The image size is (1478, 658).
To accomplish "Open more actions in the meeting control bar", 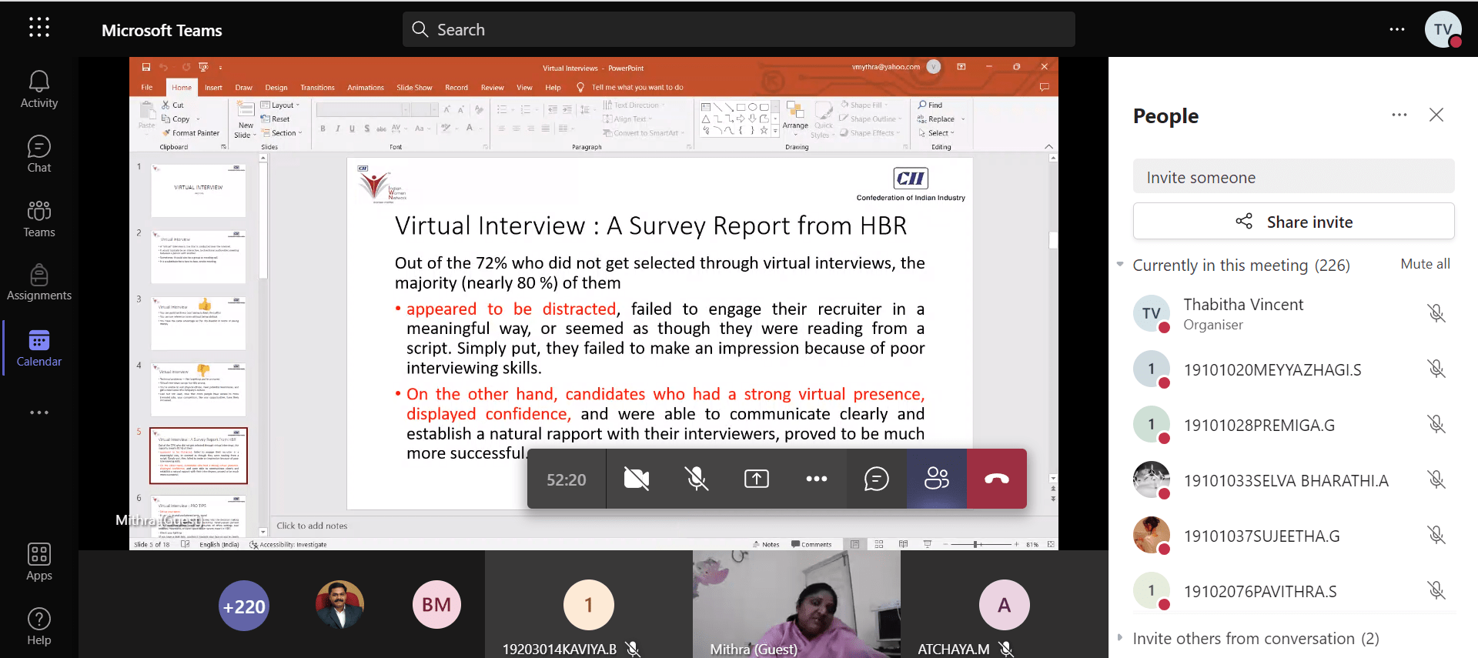I will [816, 479].
